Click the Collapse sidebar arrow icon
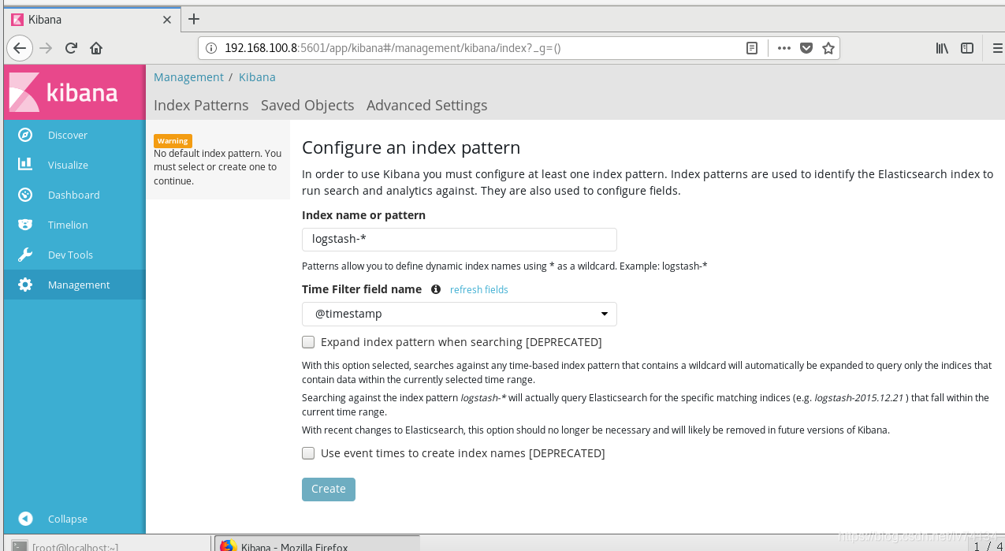Viewport: 1005px width, 551px height. pos(25,519)
